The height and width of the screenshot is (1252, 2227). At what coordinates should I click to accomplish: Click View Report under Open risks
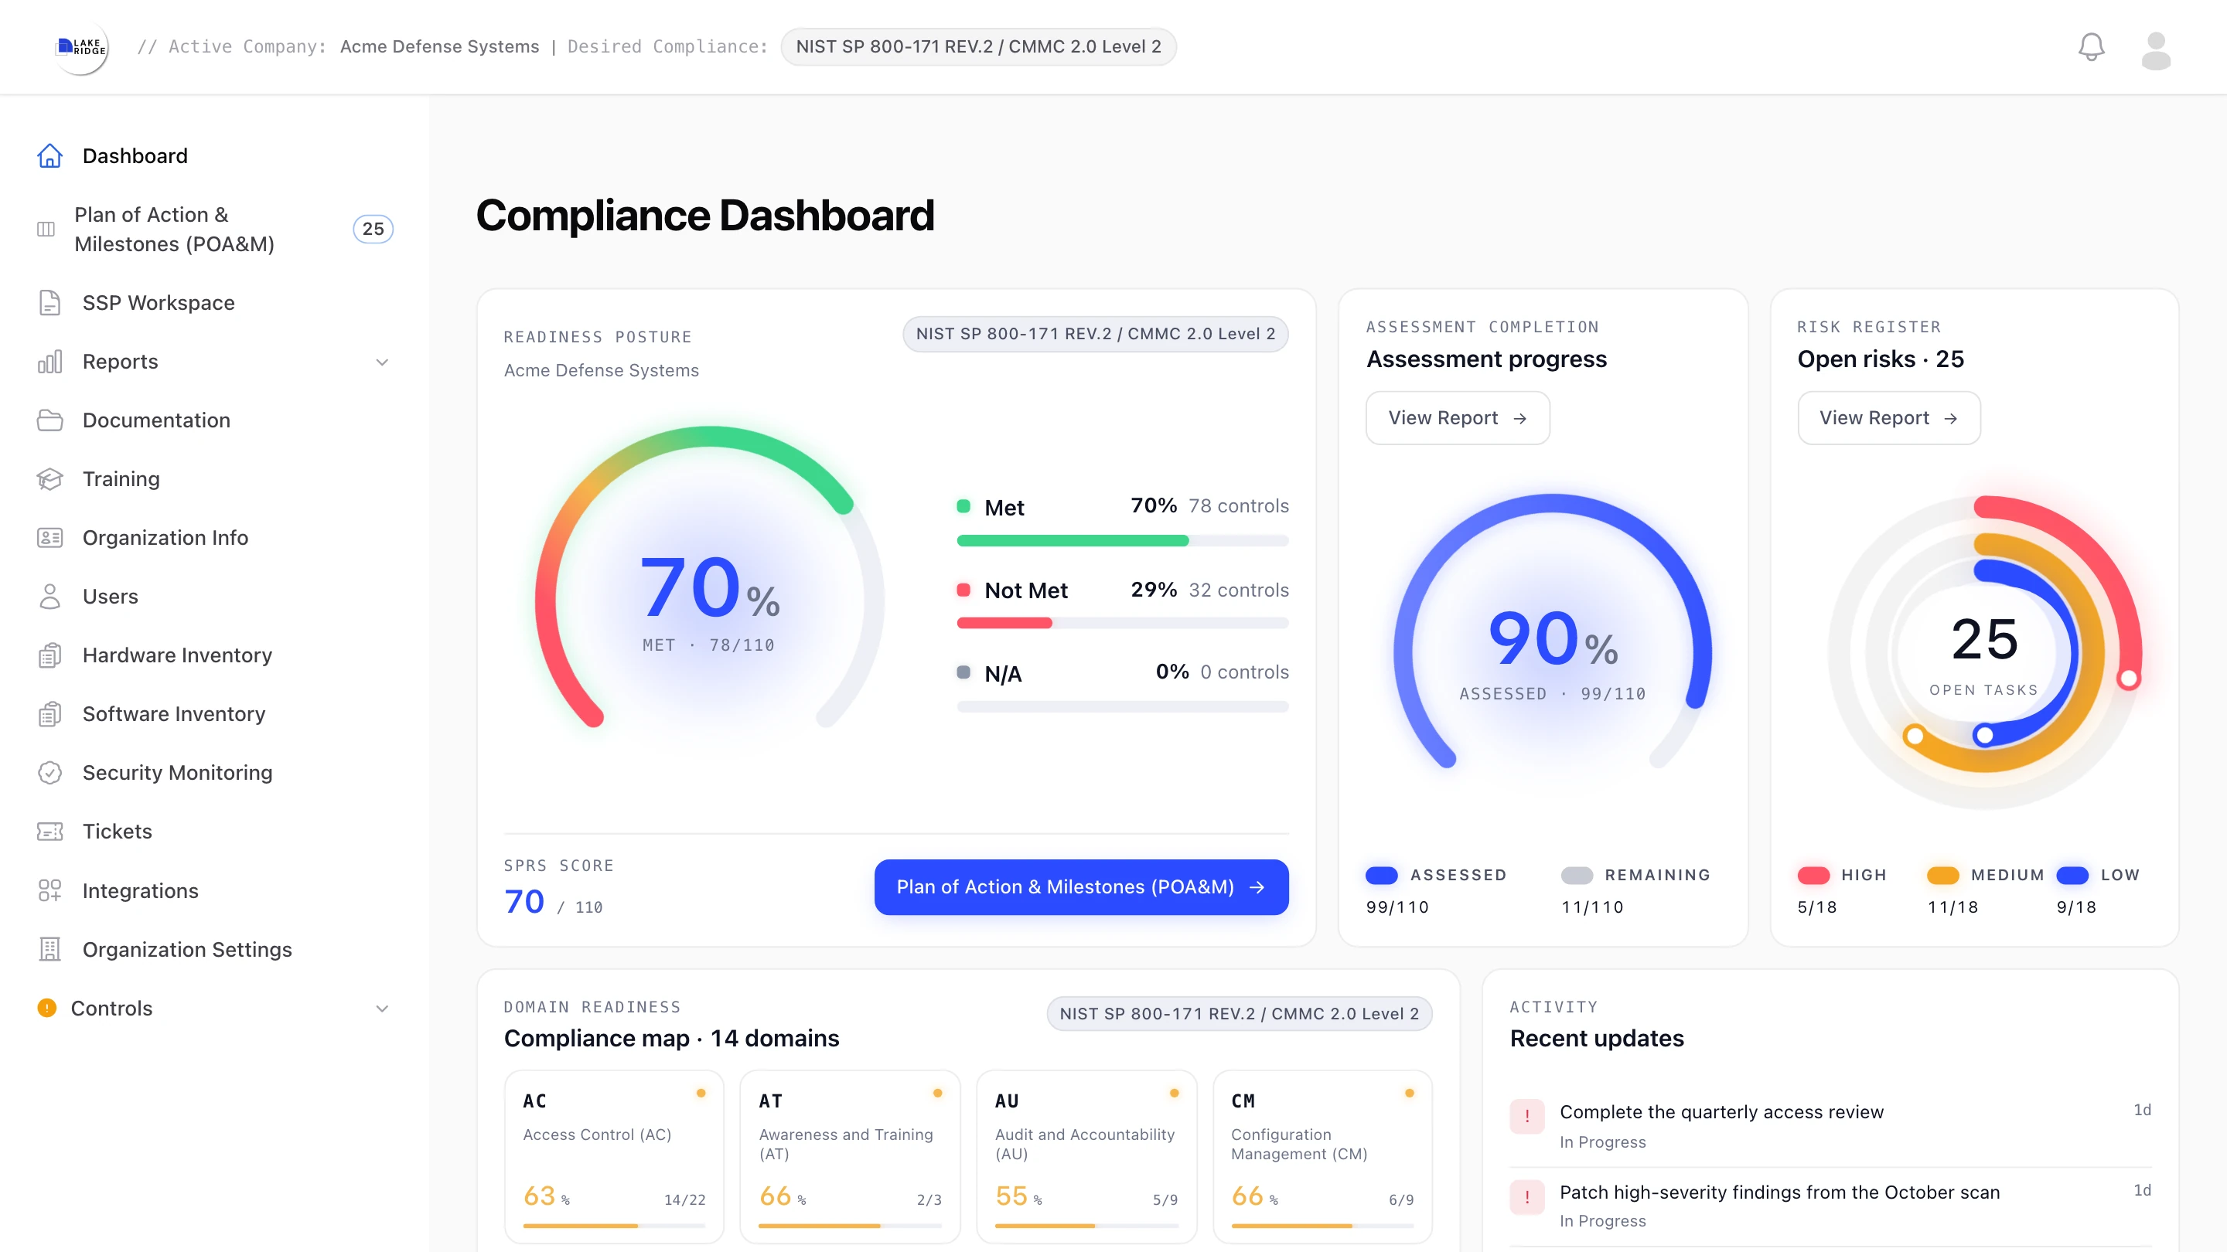pos(1888,417)
